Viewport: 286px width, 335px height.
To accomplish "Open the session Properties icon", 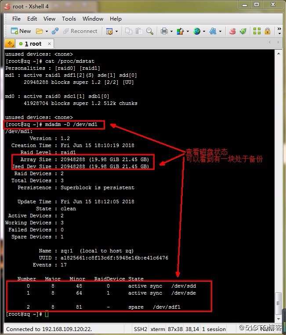I will tap(109, 32).
